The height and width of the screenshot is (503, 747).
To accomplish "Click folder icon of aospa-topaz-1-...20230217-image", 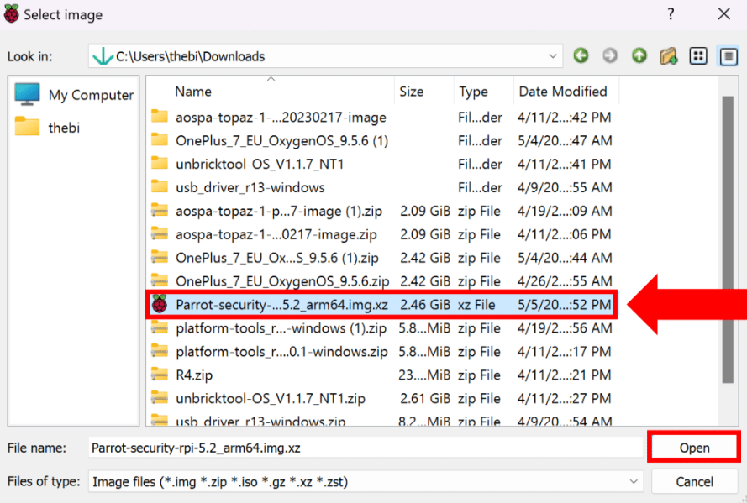I will tap(160, 117).
